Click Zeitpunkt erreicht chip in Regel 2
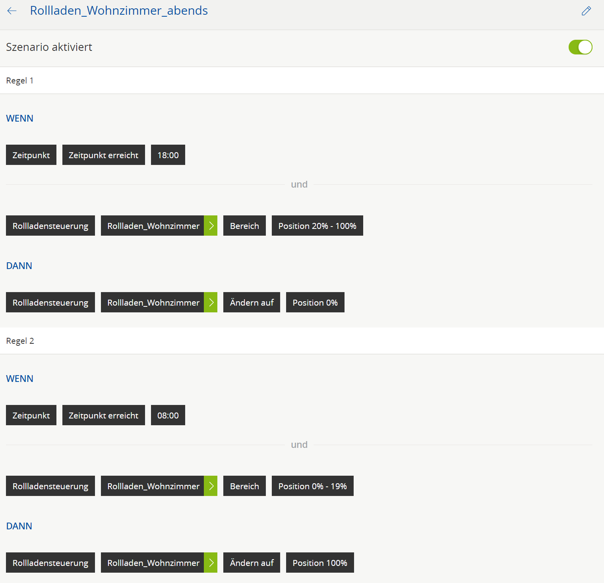 103,415
